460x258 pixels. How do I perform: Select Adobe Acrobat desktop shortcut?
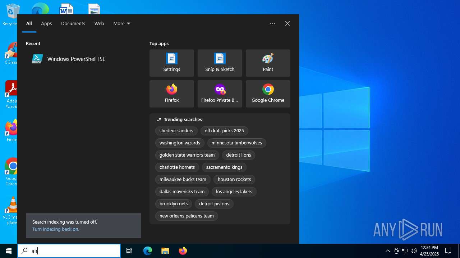pyautogui.click(x=11, y=95)
